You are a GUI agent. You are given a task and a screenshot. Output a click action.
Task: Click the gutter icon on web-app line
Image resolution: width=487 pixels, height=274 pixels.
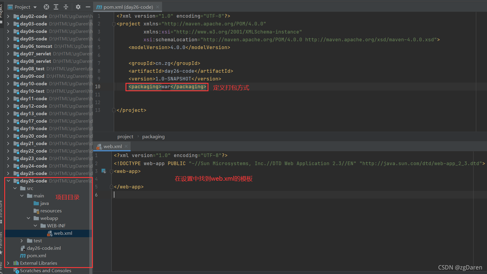click(104, 171)
